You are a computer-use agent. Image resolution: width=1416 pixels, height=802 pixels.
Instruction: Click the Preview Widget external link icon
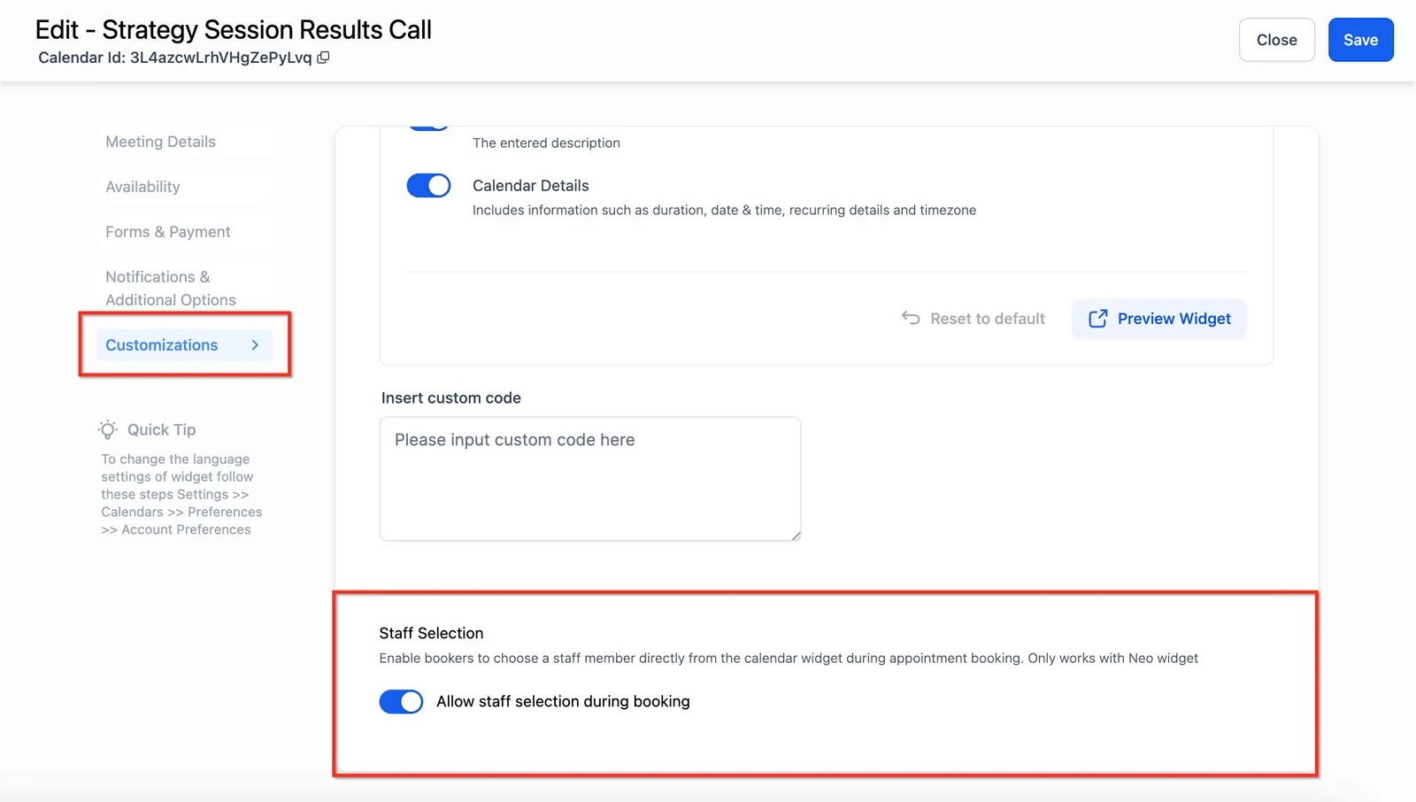click(1097, 319)
